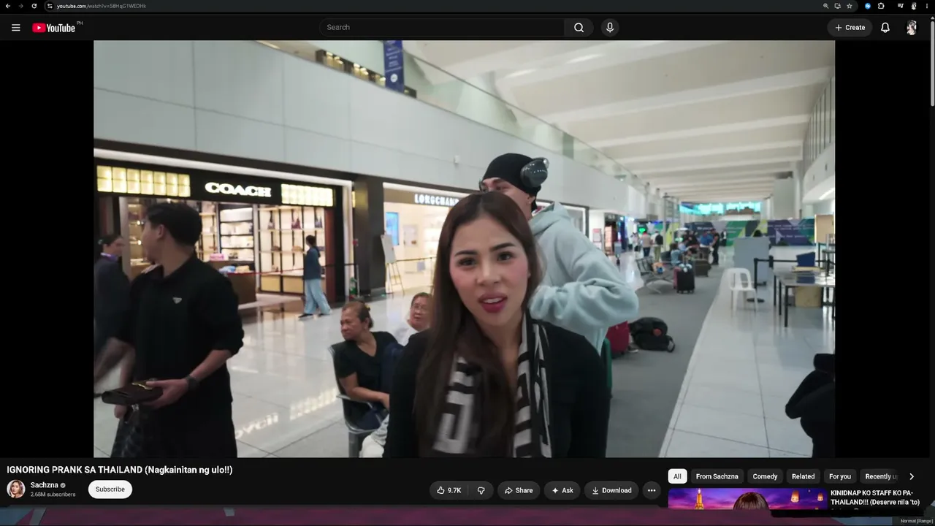Bookmark this page with star icon
Viewport: 935px width, 526px height.
(850, 6)
